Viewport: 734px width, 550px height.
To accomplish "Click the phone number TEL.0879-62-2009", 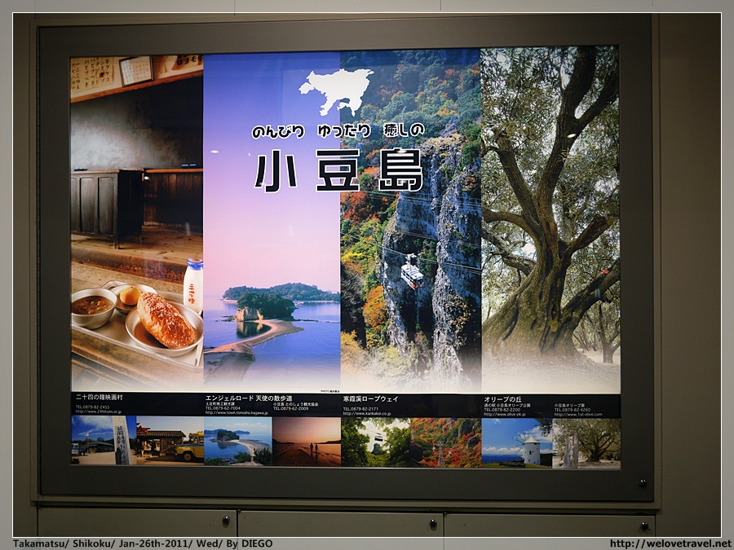I will (290, 408).
